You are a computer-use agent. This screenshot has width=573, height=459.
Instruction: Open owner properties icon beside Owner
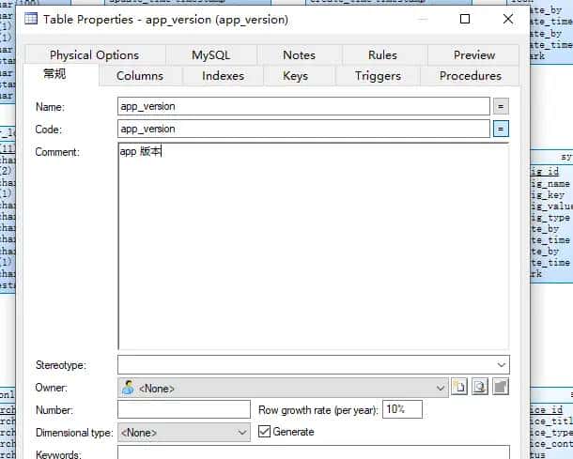[501, 387]
